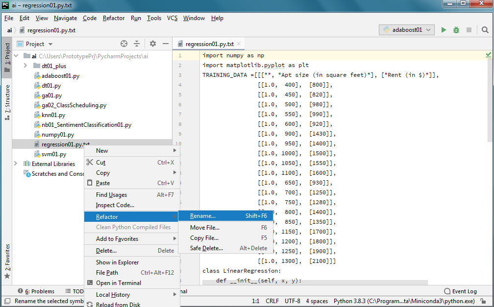The width and height of the screenshot is (494, 307).
Task: Collapse all with the project panel icon
Action: point(138,43)
